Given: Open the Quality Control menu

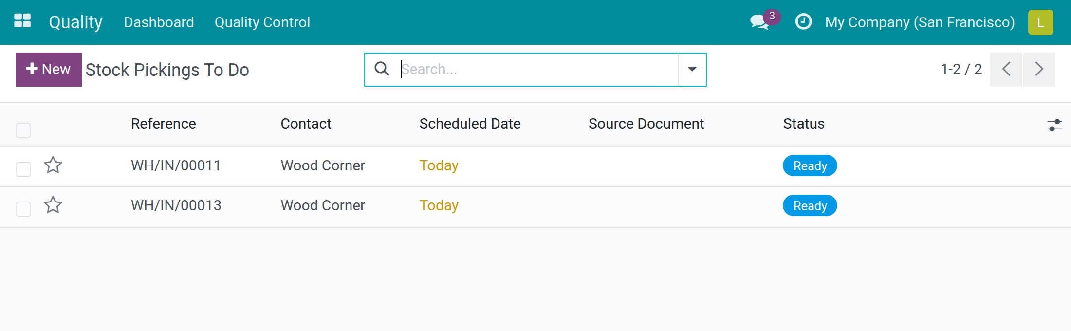Looking at the screenshot, I should pos(262,22).
